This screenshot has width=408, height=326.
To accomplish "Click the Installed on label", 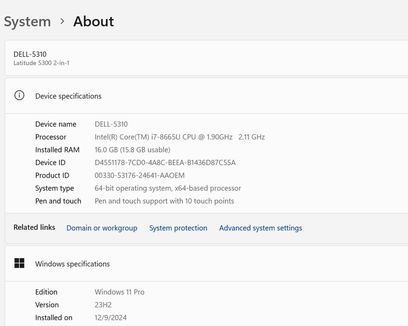I will pos(54,318).
